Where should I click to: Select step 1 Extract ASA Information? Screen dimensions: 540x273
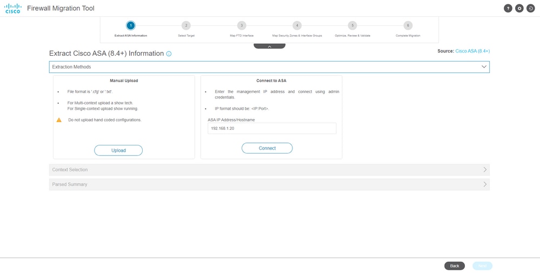pyautogui.click(x=130, y=25)
